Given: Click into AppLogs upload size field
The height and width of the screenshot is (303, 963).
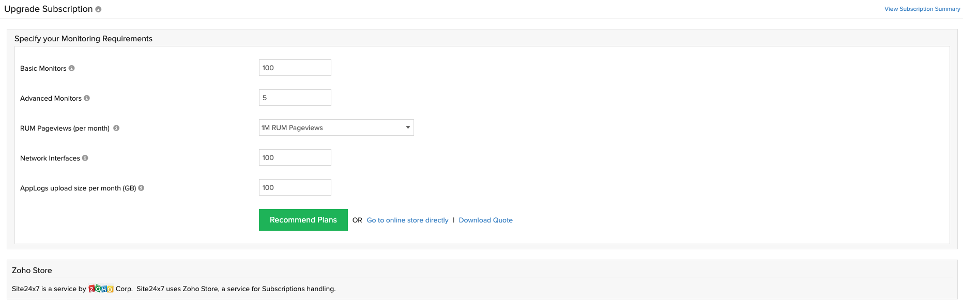Looking at the screenshot, I should (295, 187).
